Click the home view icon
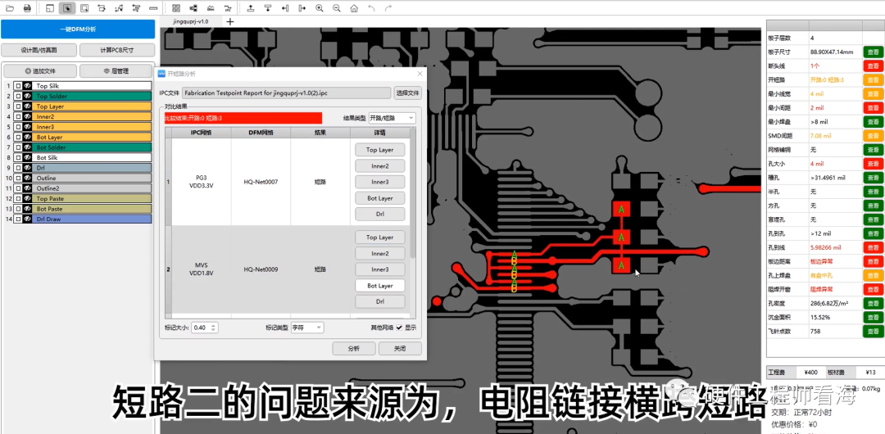The height and width of the screenshot is (434, 885). pos(354,8)
